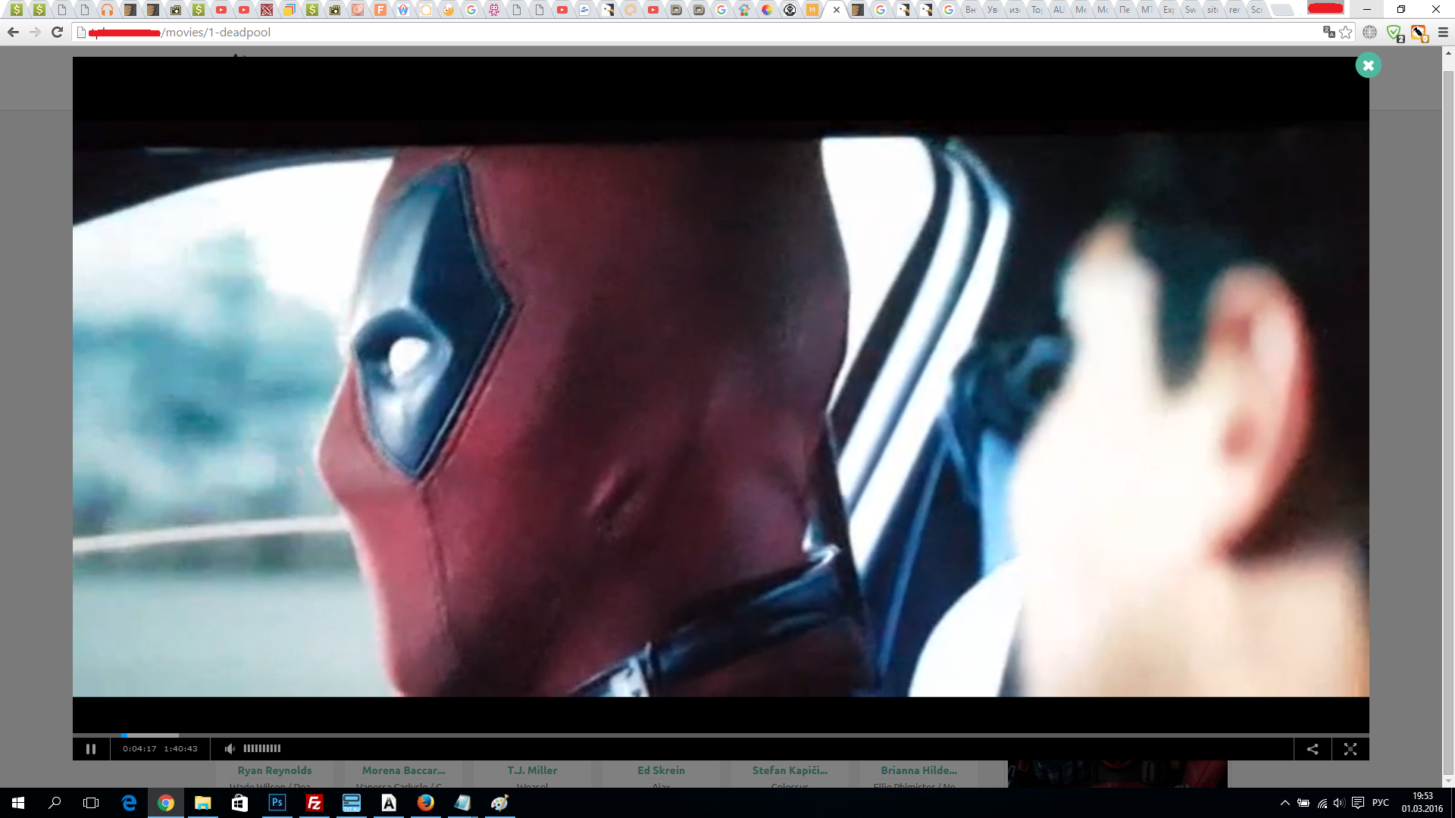Go back to the previous page
Screen dimensions: 1455x818
(x=13, y=33)
